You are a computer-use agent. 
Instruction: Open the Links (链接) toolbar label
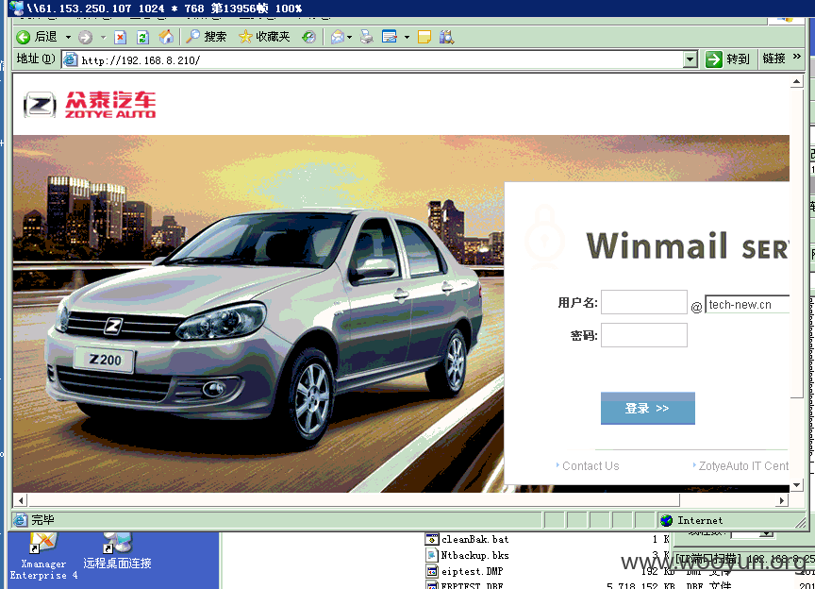point(773,59)
